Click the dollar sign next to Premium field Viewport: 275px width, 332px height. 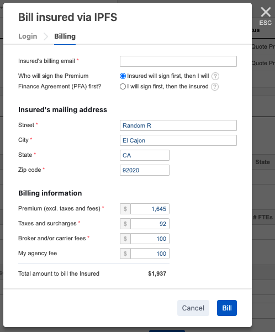[125, 209]
